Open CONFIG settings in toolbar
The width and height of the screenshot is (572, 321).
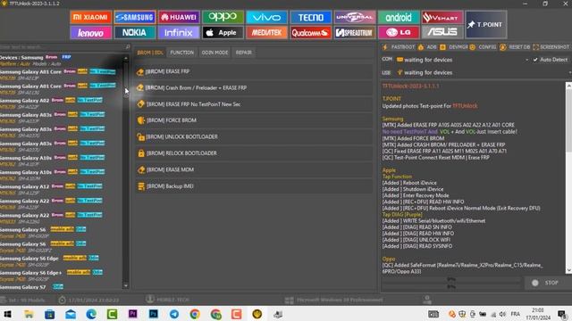pyautogui.click(x=483, y=47)
